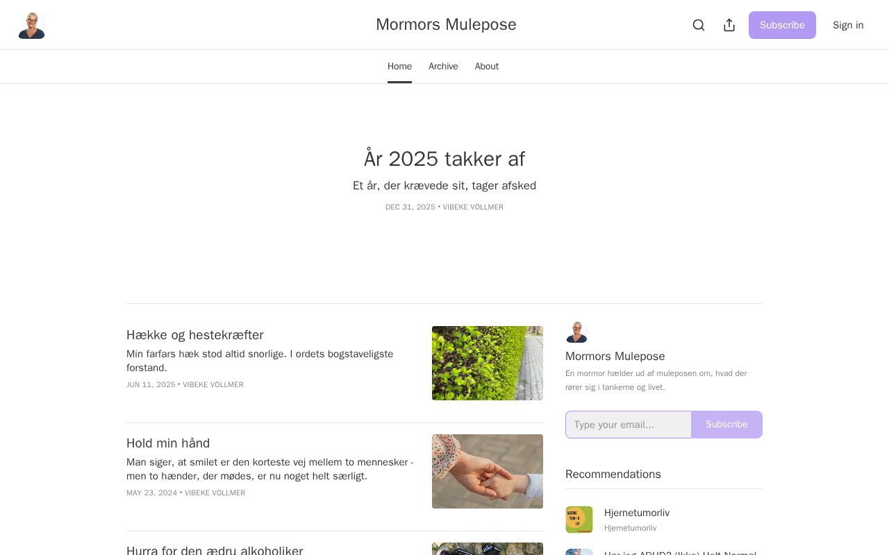Open the search icon in header

[x=699, y=25]
